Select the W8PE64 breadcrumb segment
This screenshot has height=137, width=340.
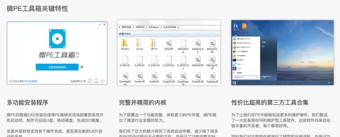click(x=140, y=27)
